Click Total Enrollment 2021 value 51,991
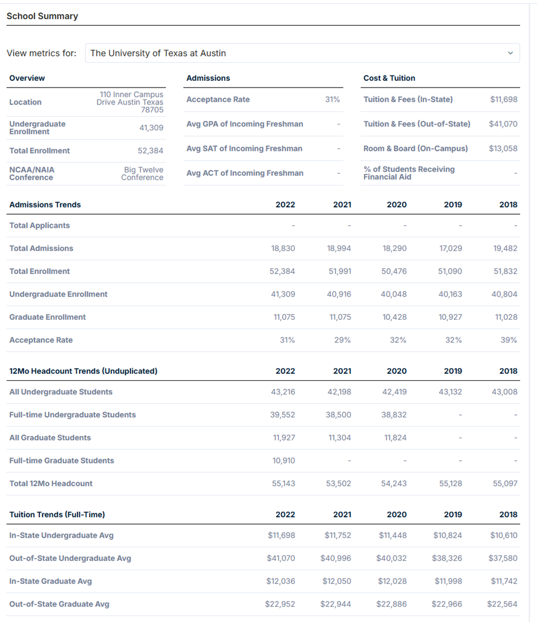This screenshot has height=622, width=537. coord(340,271)
